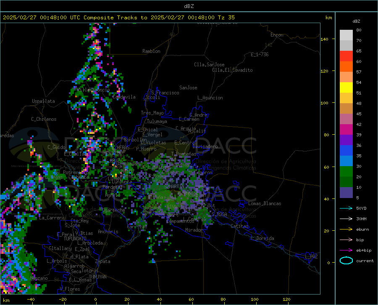Click the 'Divisadero' map label

(205, 146)
